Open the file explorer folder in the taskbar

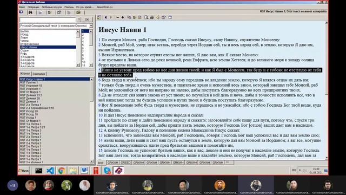pos(73,171)
